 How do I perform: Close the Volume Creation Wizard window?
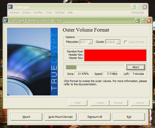click(x=149, y=21)
